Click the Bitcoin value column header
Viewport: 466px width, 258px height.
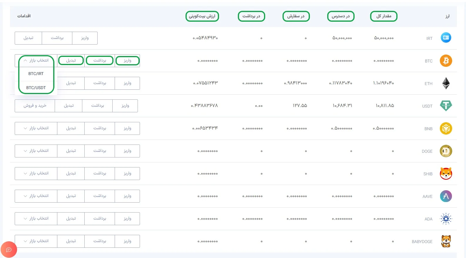click(x=202, y=16)
